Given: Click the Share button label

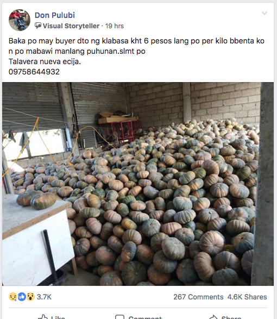Looking at the screenshot, I should pos(231,317).
